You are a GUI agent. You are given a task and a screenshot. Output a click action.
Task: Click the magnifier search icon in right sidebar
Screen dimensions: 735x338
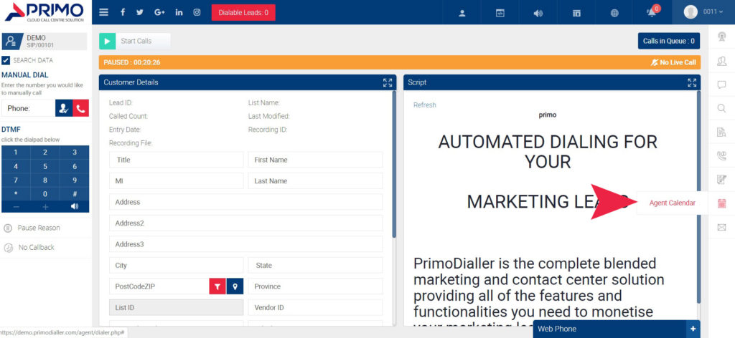721,108
